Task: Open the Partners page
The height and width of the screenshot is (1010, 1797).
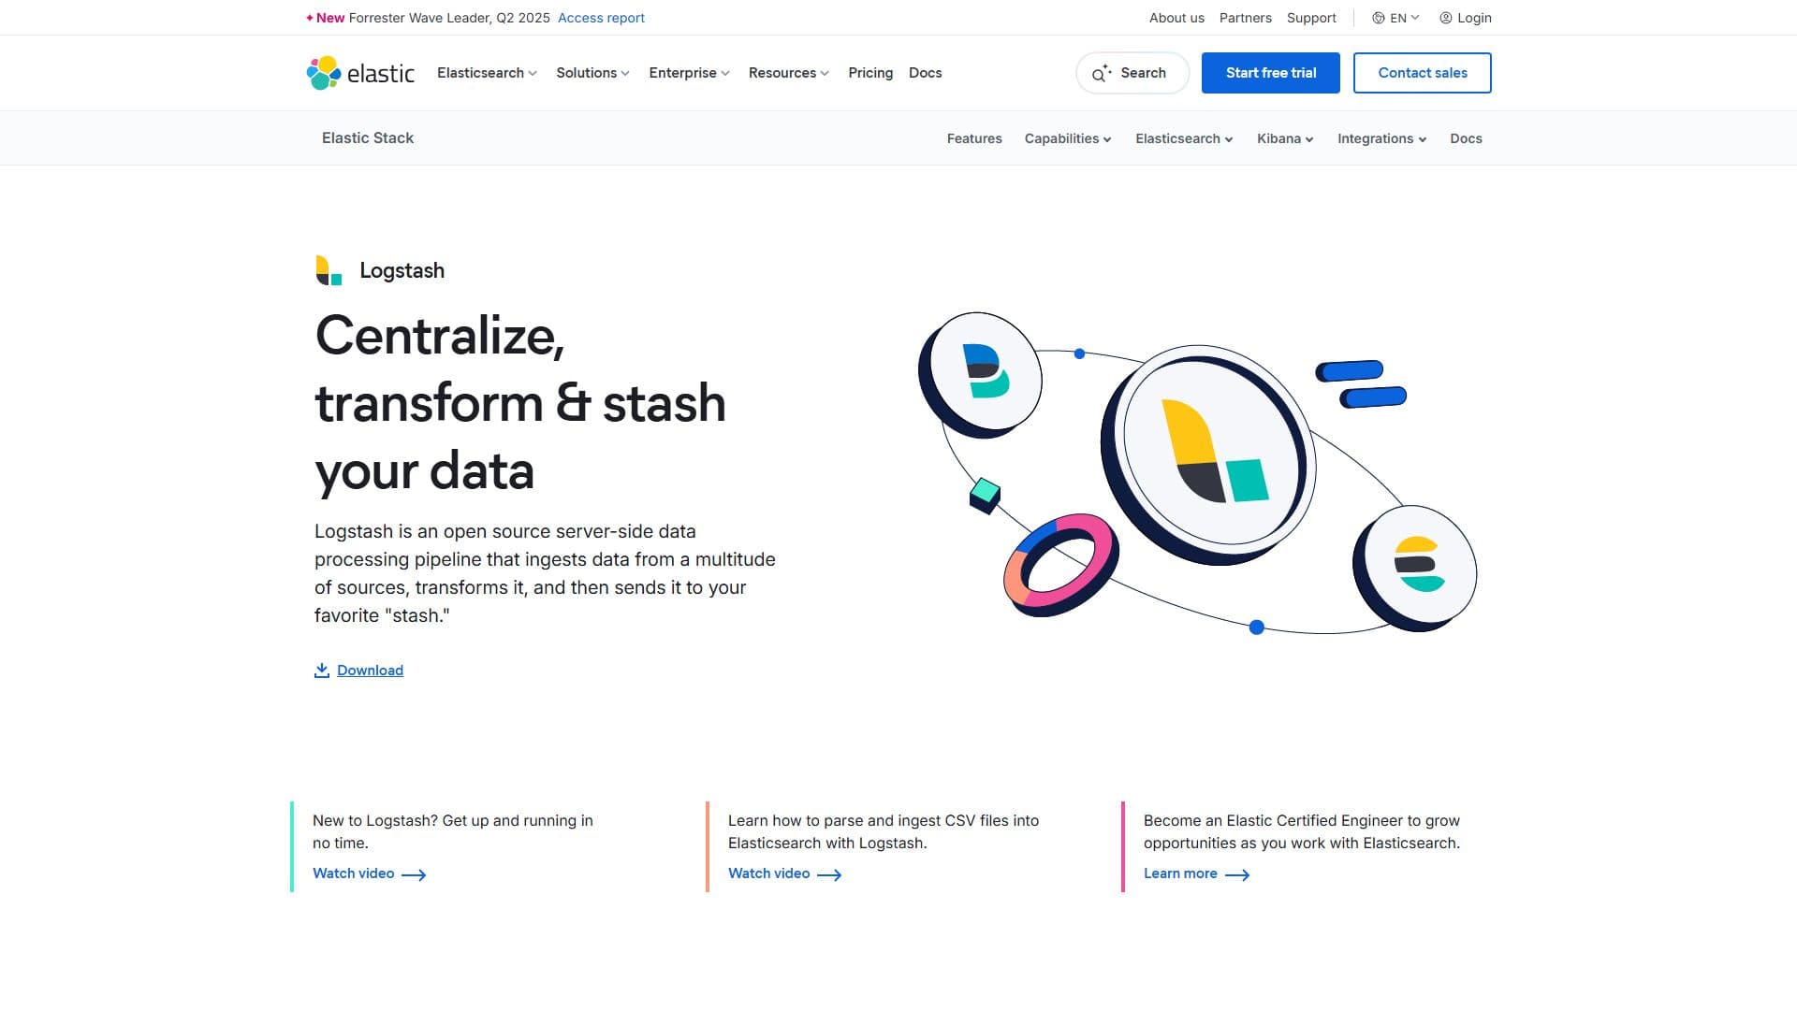Action: point(1245,18)
